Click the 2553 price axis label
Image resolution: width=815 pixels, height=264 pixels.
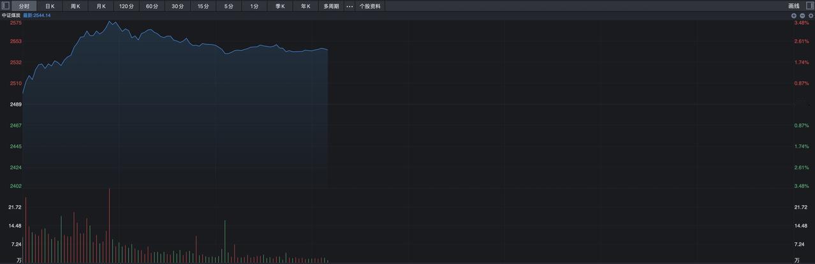coord(16,41)
